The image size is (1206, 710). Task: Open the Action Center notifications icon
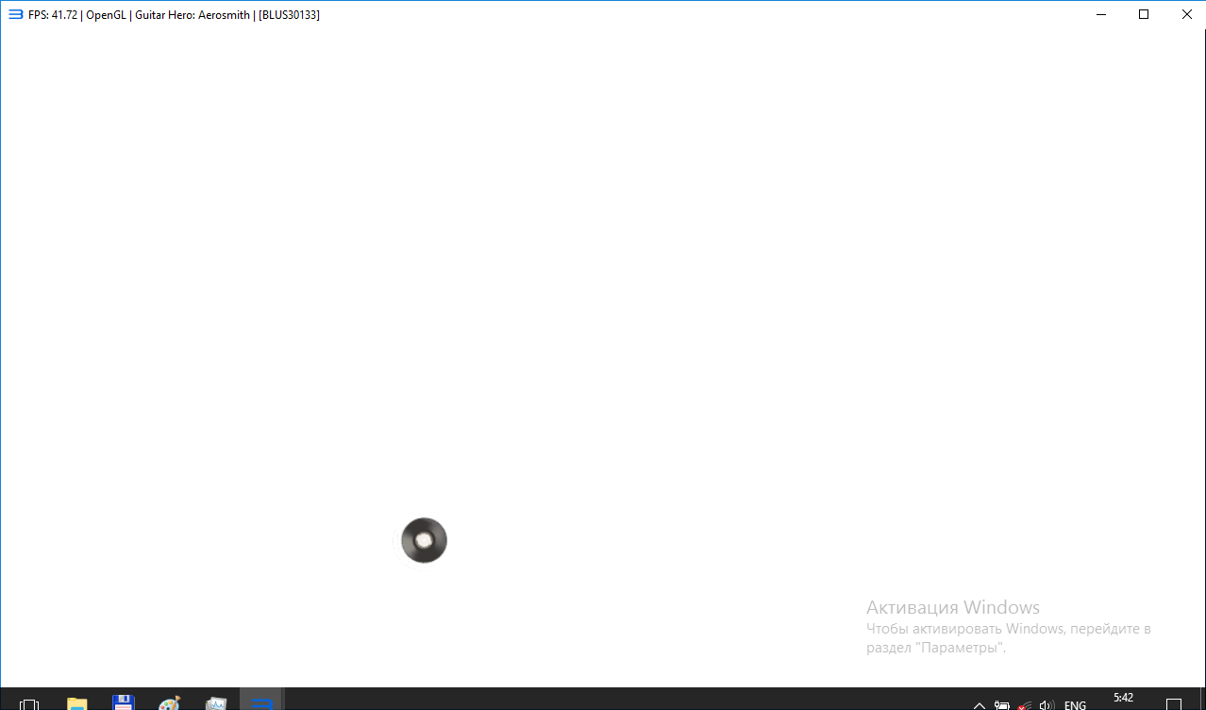(x=1173, y=704)
